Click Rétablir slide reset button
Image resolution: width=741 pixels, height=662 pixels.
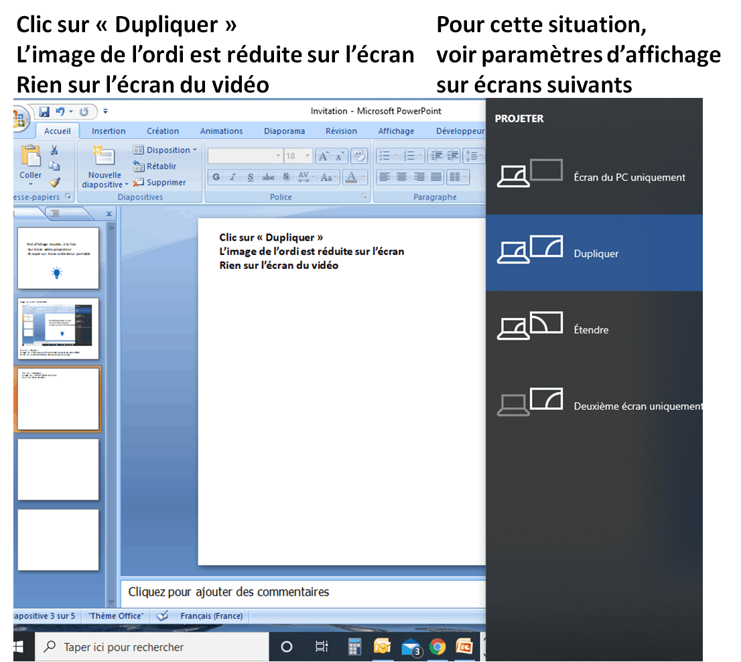(155, 166)
